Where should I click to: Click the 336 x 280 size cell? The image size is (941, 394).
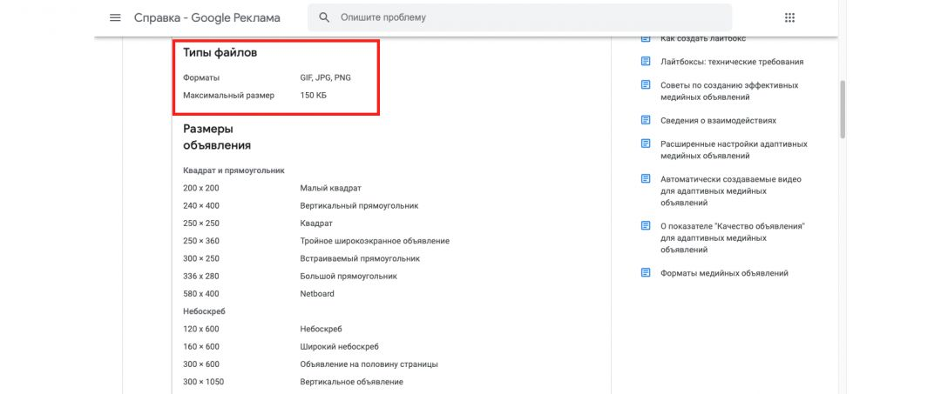[201, 276]
